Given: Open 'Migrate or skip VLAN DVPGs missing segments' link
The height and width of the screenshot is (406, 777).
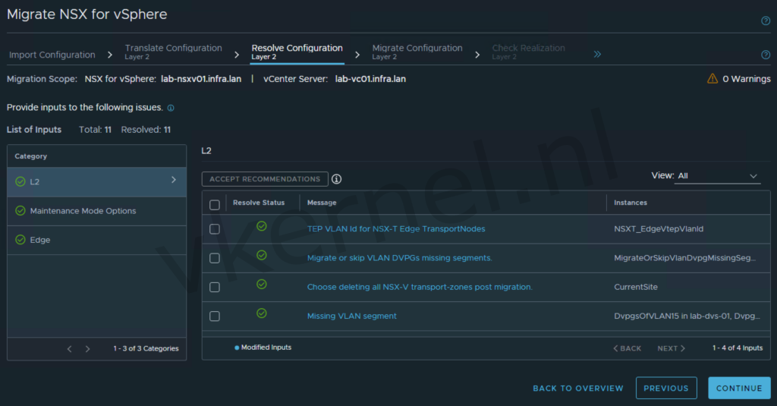Looking at the screenshot, I should click(x=399, y=258).
